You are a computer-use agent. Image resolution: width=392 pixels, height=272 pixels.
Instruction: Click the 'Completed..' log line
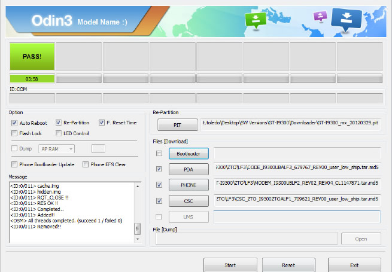point(37,209)
